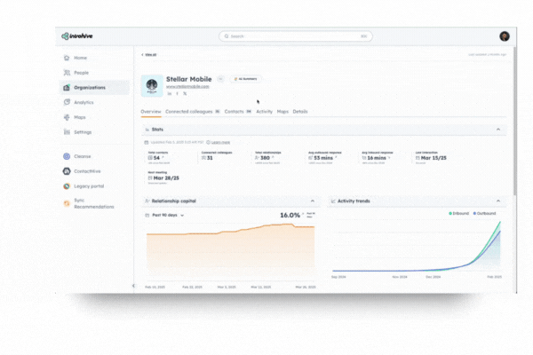Click into the Search field
Viewport: 533px width, 355px height.
click(293, 36)
